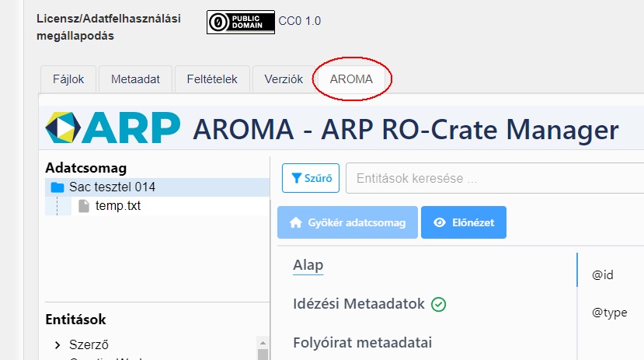Click the Előnézet preview button

[464, 222]
